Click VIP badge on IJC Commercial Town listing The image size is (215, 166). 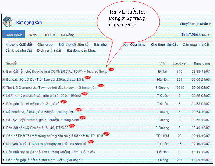[101, 85]
